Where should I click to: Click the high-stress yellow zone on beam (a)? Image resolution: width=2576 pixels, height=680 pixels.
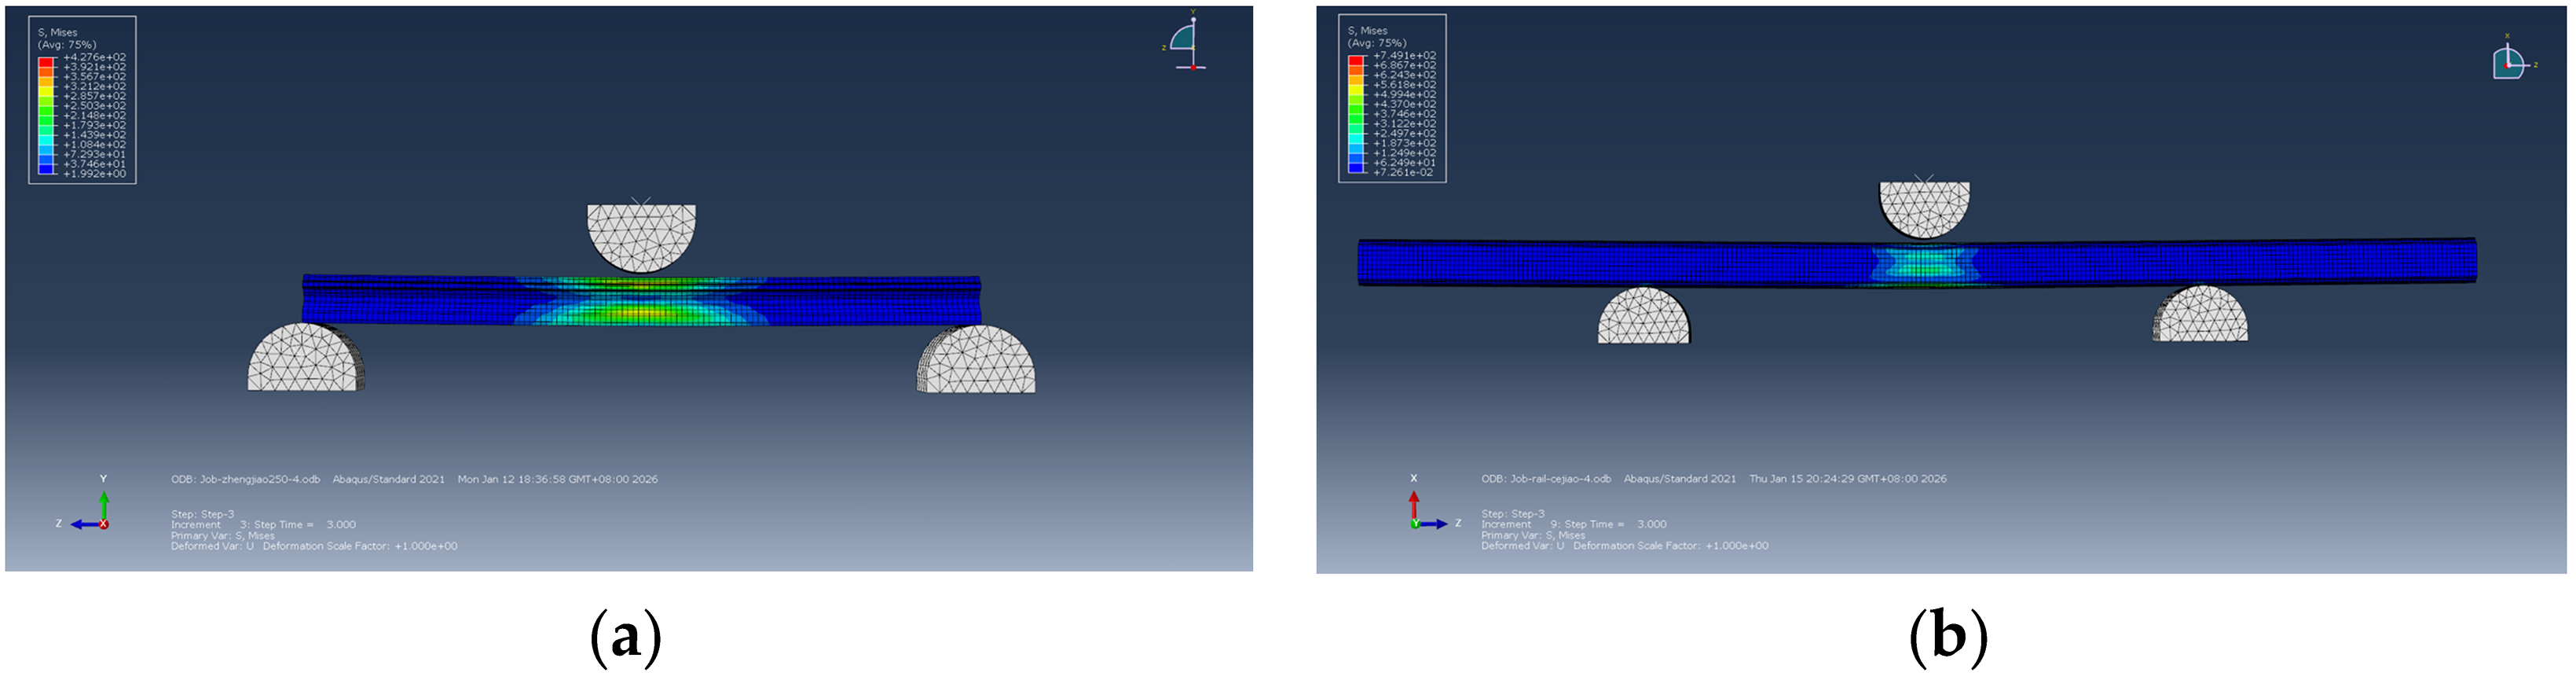pyautogui.click(x=640, y=313)
